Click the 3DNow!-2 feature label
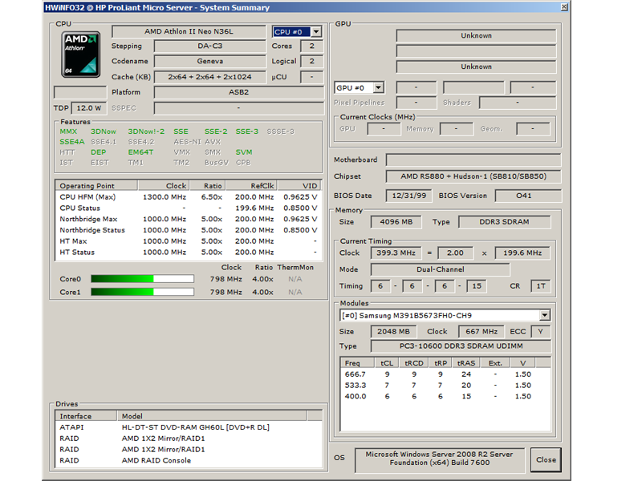Viewport: 642px width, 481px height. pos(146,131)
